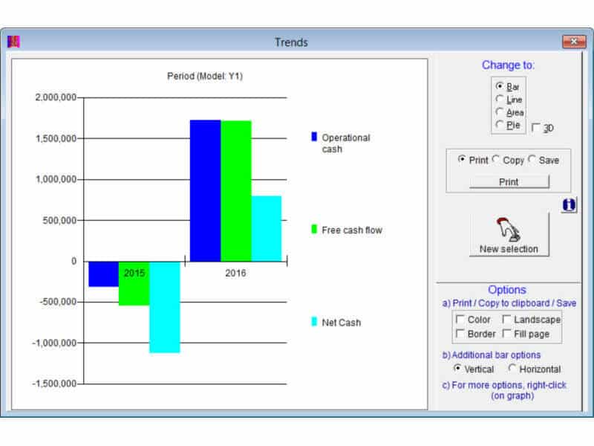The image size is (594, 446).
Task: Click 'b) Additional bar options' text
Action: coord(492,355)
